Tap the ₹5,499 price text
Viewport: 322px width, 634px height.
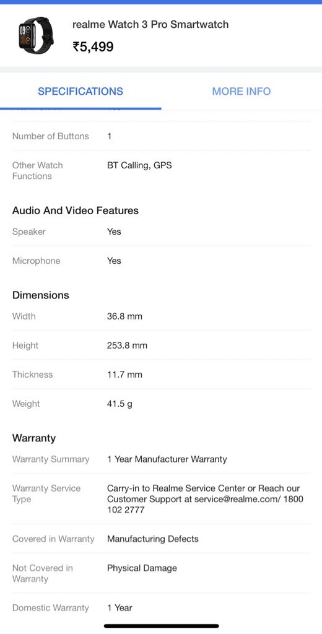point(93,47)
